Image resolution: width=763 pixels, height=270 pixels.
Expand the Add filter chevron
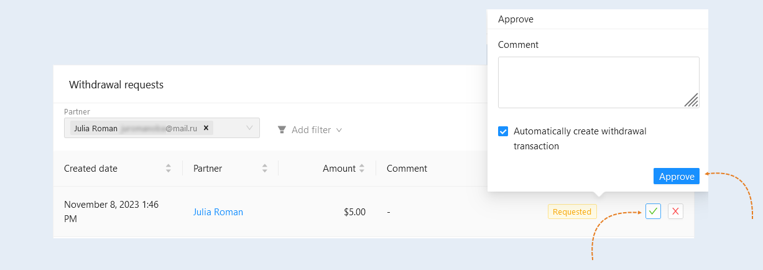coord(339,130)
